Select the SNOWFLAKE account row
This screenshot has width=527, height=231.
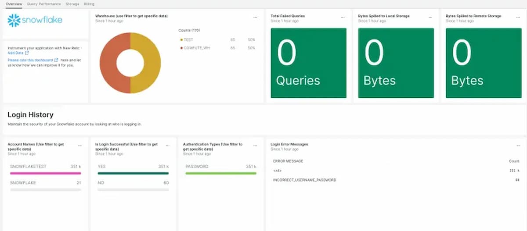[x=45, y=185]
